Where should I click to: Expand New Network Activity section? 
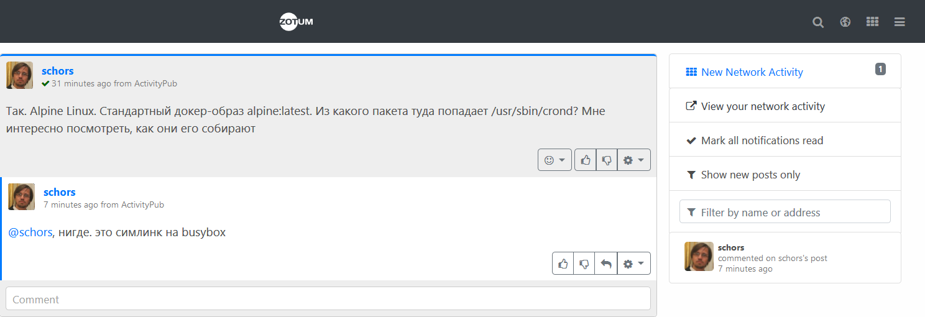tap(752, 72)
